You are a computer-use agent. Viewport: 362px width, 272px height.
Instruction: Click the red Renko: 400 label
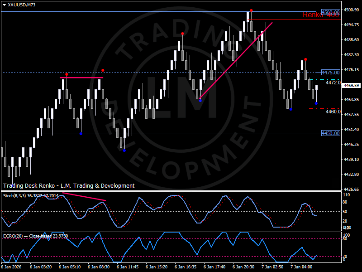coord(321,15)
